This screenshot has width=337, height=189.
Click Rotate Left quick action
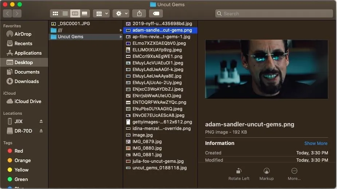pos(239,174)
